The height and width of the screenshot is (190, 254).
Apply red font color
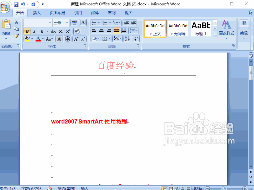pos(38,39)
